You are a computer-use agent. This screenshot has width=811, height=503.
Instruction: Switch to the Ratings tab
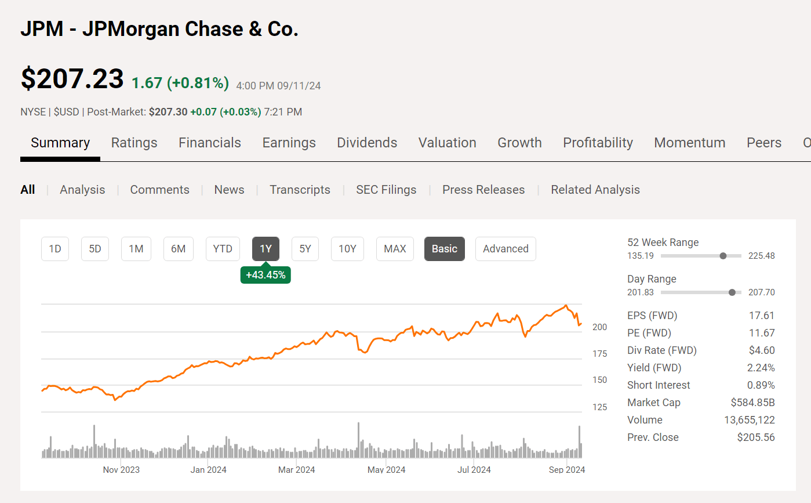[x=134, y=143]
